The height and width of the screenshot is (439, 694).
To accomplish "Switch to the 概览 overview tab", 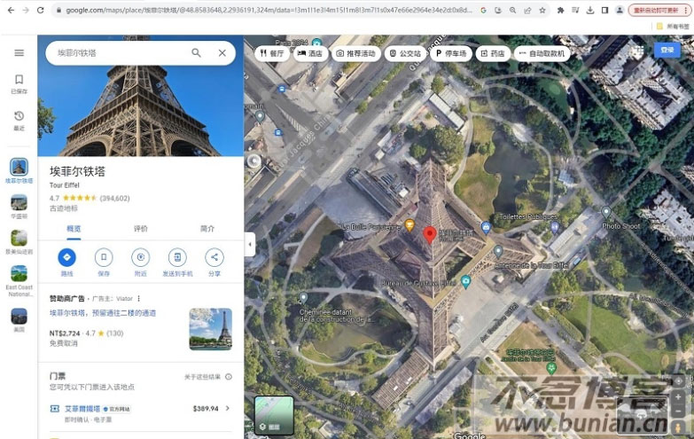I will pos(74,229).
